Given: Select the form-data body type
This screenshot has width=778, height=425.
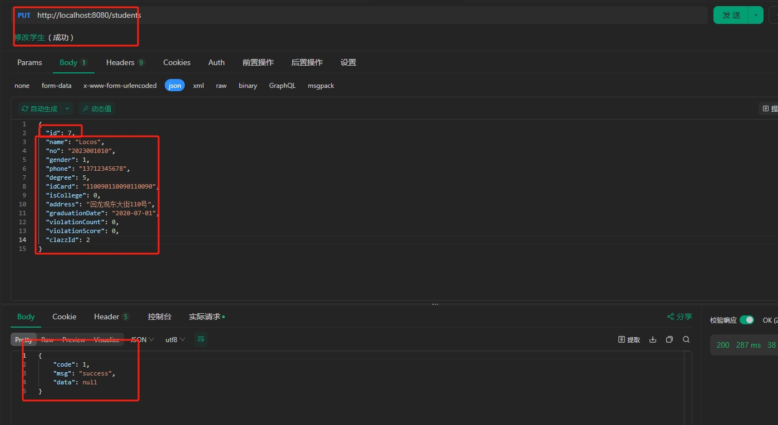Looking at the screenshot, I should (56, 86).
